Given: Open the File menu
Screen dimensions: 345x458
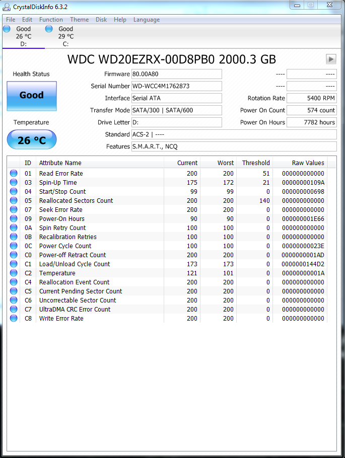Looking at the screenshot, I should point(11,20).
